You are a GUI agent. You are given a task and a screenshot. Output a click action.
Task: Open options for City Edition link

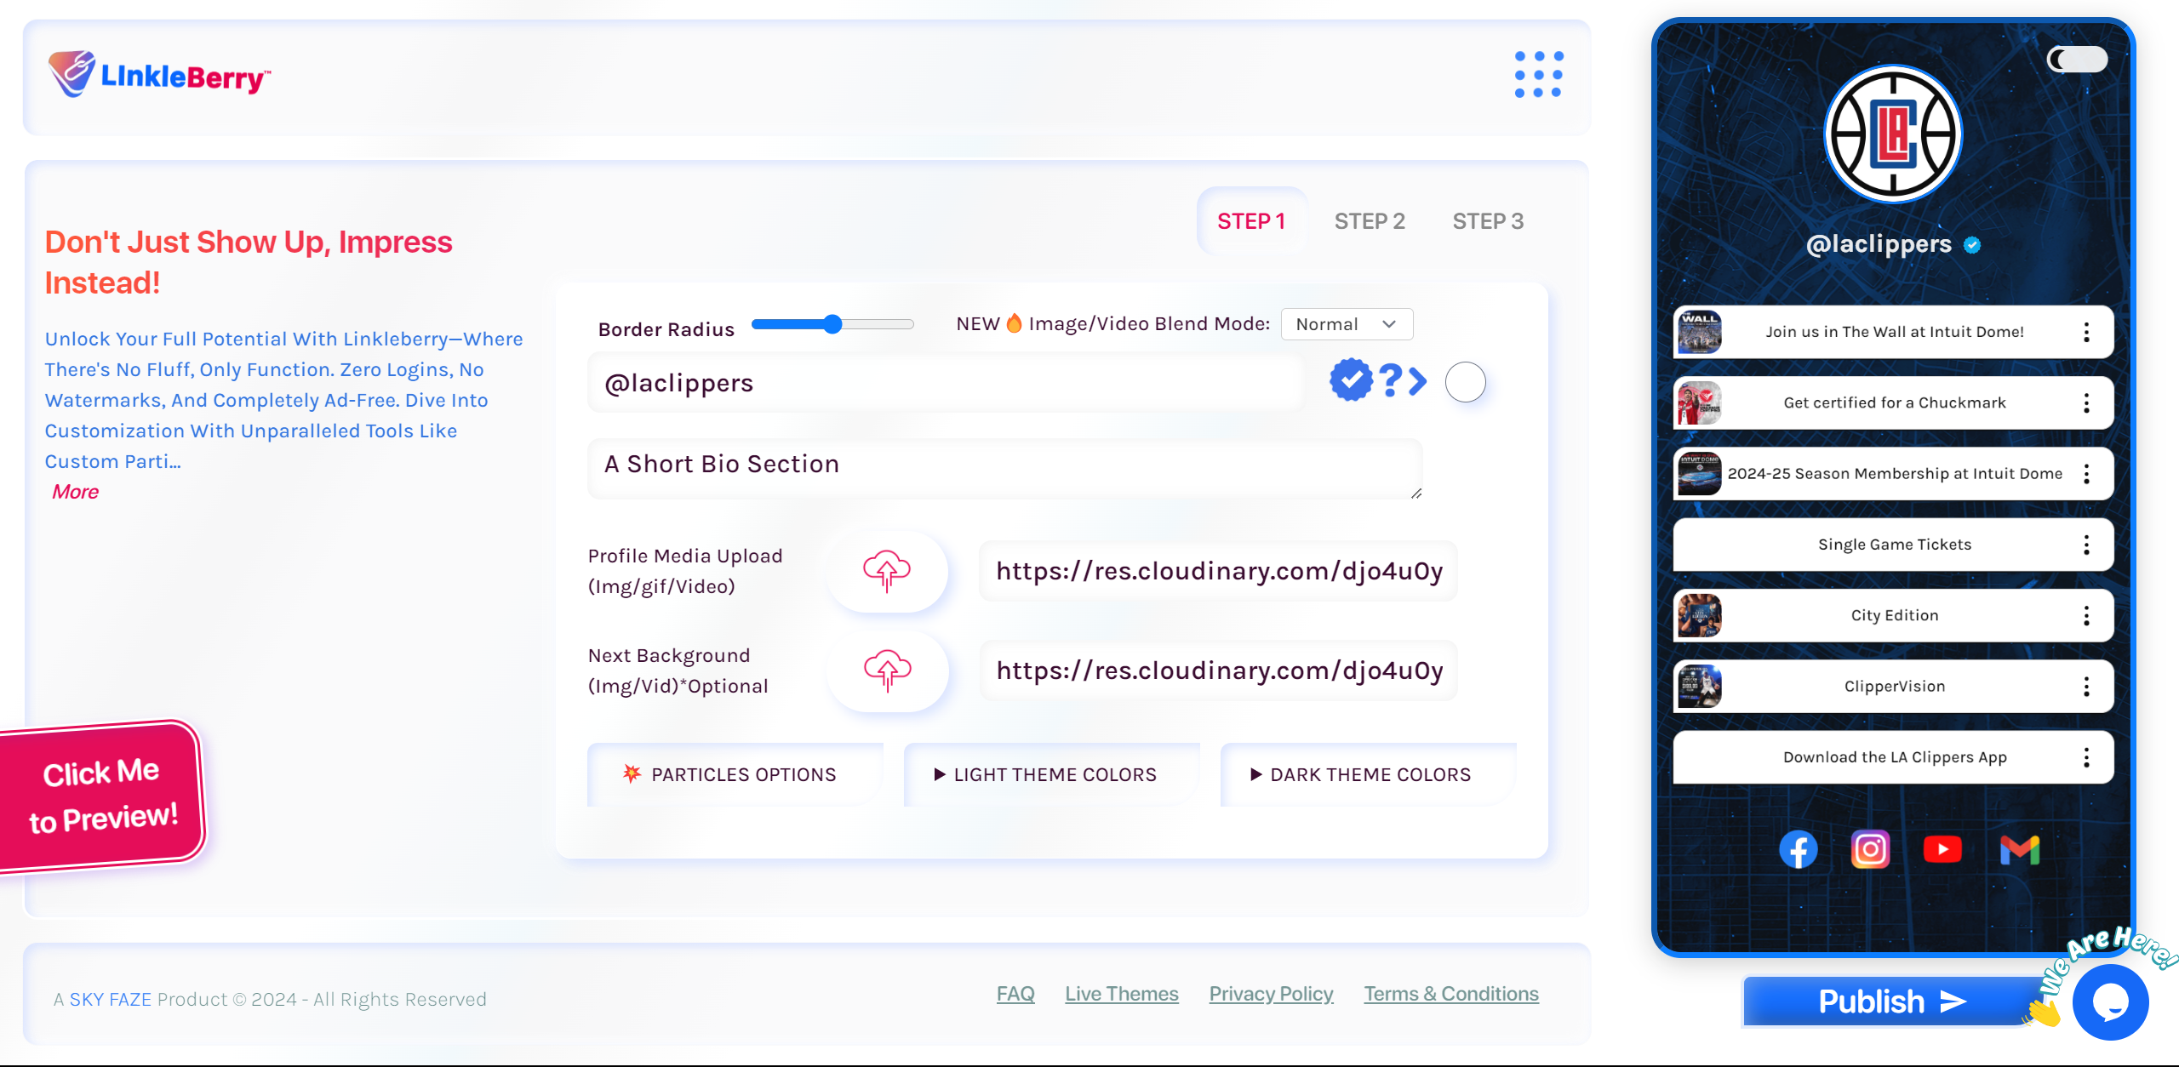[2086, 615]
